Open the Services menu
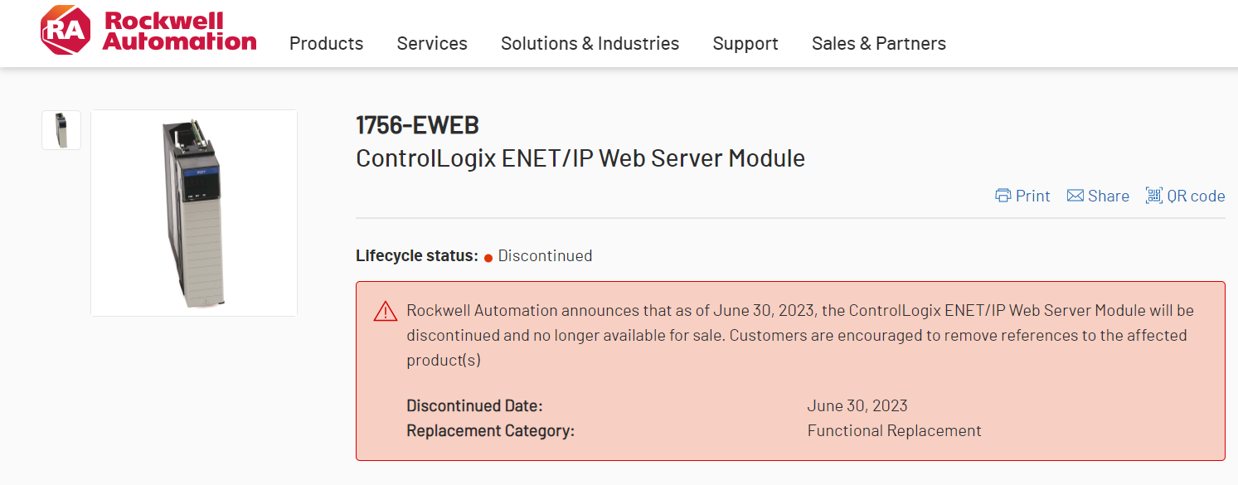 [x=432, y=43]
